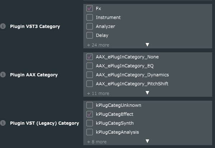Uncheck AAX_ePlugInCategory_None

click(89, 57)
